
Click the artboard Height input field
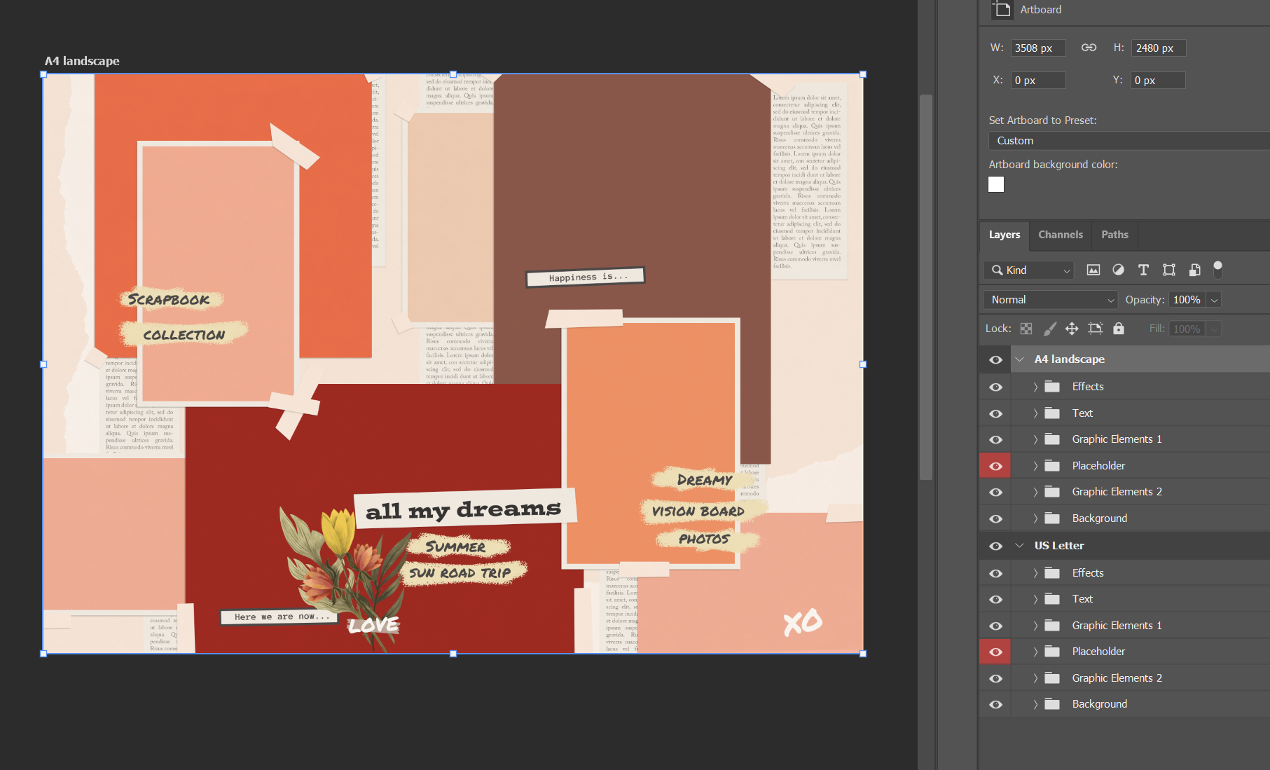[1158, 48]
